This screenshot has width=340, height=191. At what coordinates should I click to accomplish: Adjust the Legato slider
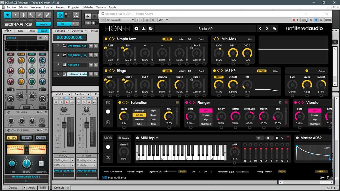(170, 171)
